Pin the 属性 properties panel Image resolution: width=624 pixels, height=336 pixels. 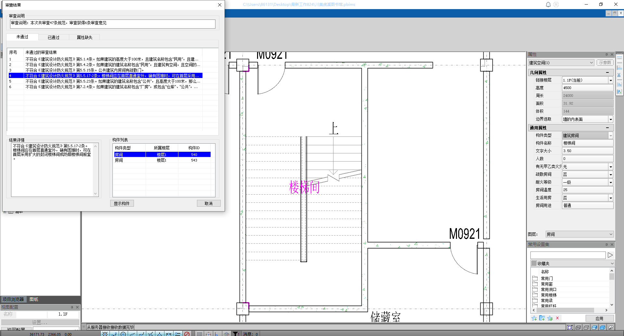tap(606, 55)
